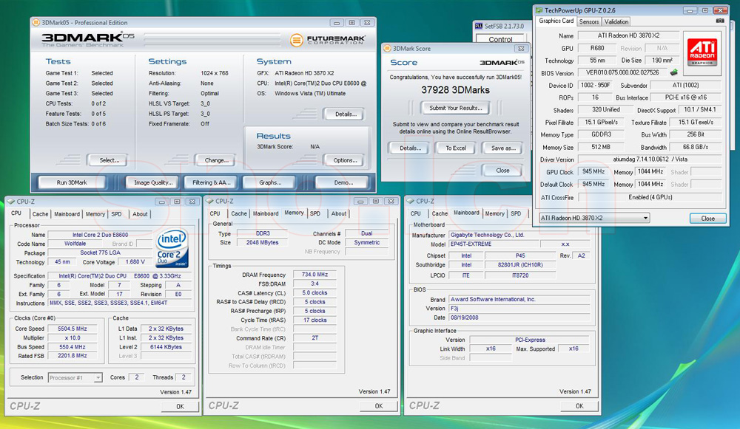
Task: Open the Mainboard tab in the CPU-Z Memory window
Action: (x=266, y=214)
